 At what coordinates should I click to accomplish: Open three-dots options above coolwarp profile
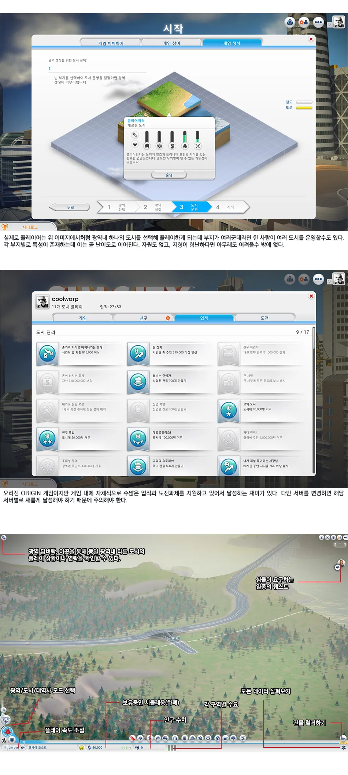pyautogui.click(x=318, y=279)
